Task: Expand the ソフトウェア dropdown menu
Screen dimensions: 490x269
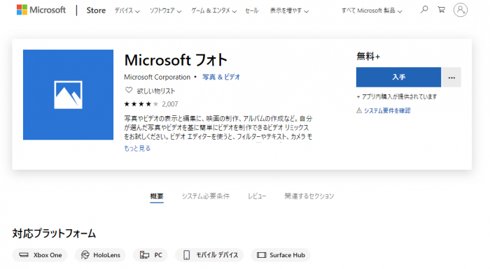Action: [x=165, y=10]
